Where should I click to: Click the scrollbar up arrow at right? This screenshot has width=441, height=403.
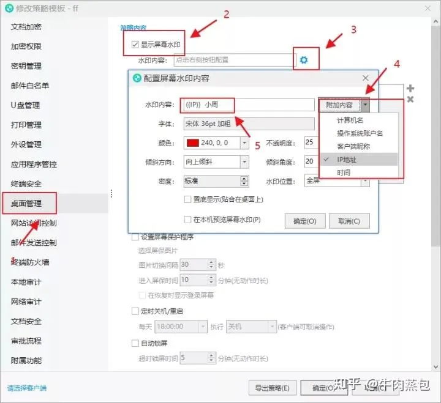point(435,21)
